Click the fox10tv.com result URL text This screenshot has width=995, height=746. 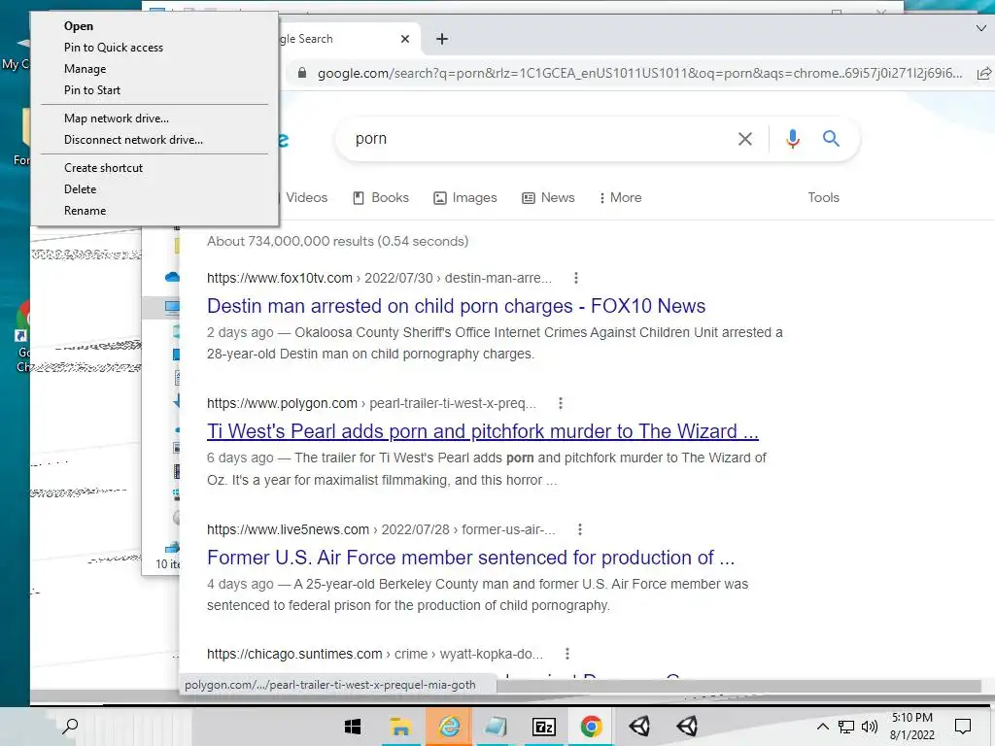tap(379, 278)
